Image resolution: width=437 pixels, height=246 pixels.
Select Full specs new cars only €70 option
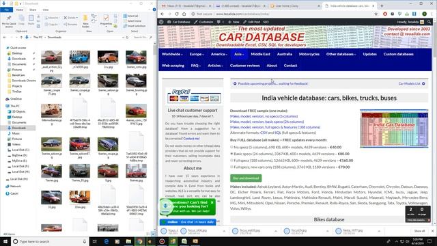point(231,167)
